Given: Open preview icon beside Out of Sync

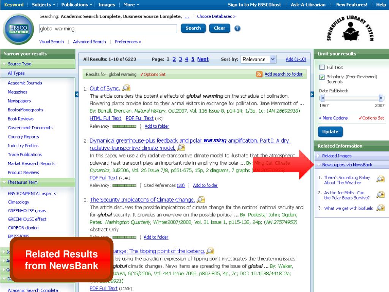Looking at the screenshot, I should click(126, 88).
